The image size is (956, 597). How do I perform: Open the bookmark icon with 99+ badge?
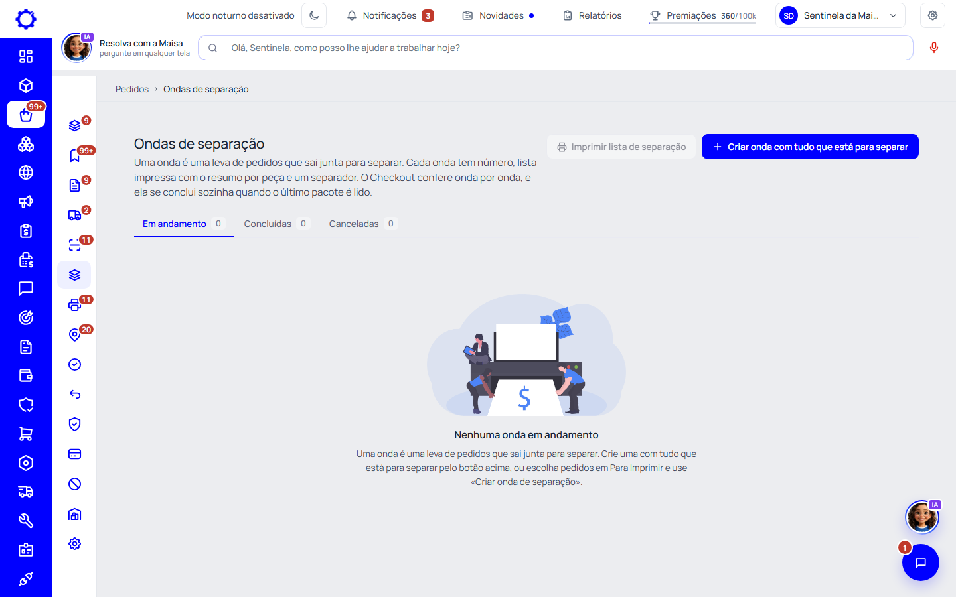[x=75, y=155]
